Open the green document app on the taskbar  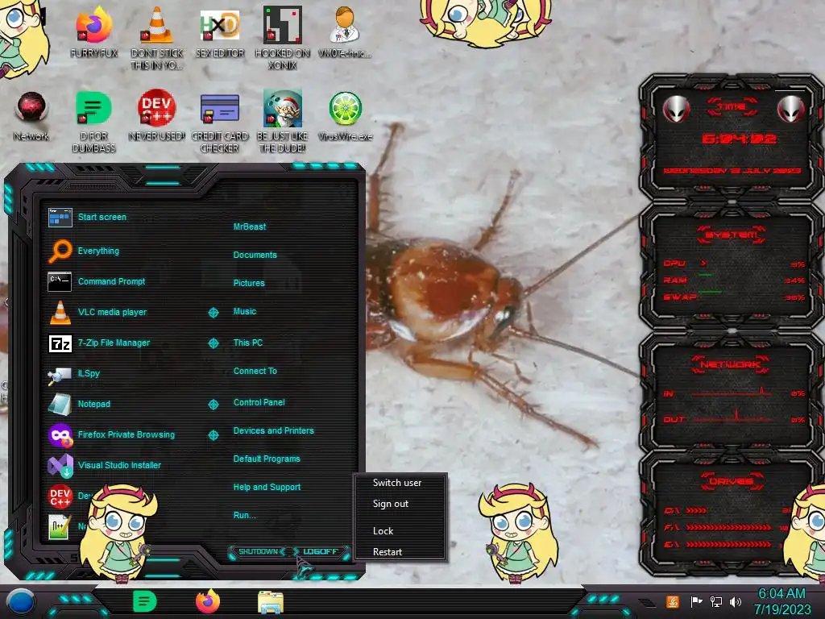[145, 601]
